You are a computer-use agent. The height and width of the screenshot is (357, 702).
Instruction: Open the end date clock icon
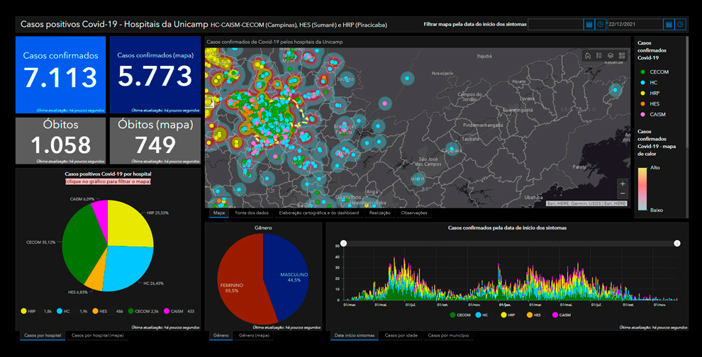click(x=680, y=24)
